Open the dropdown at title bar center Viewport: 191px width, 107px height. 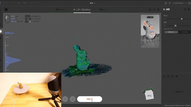(93, 3)
